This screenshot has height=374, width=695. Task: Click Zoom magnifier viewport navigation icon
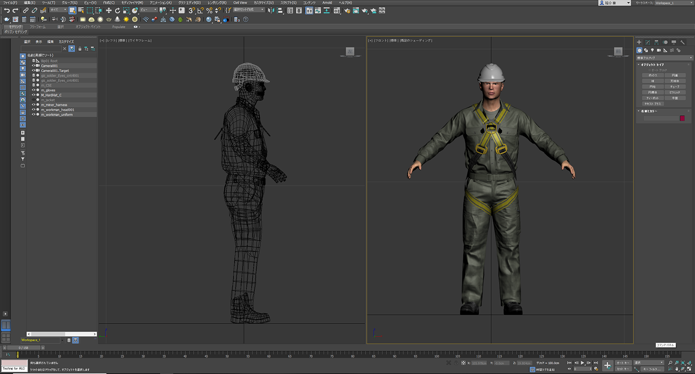(671, 363)
